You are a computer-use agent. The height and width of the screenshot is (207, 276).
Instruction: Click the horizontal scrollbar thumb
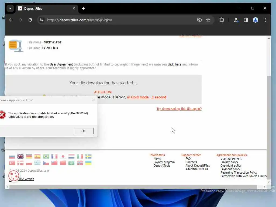tap(133, 187)
